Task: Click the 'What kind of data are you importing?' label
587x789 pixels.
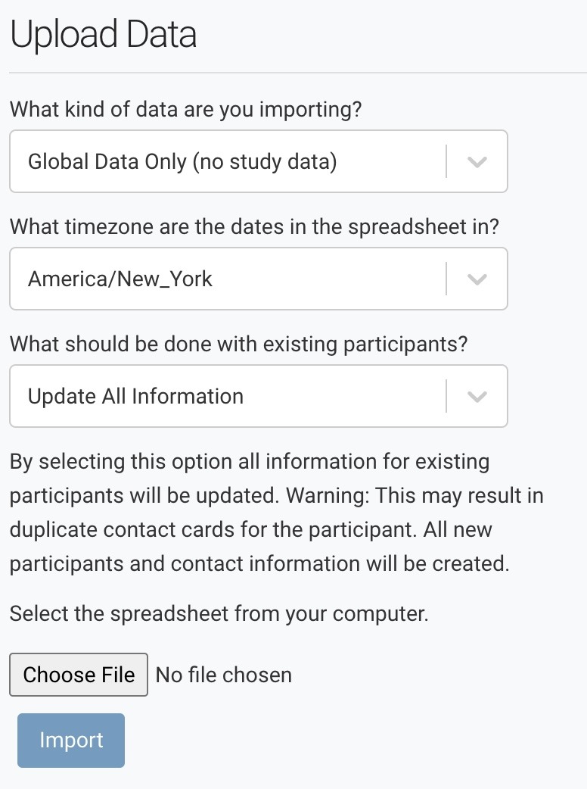Action: 186,110
